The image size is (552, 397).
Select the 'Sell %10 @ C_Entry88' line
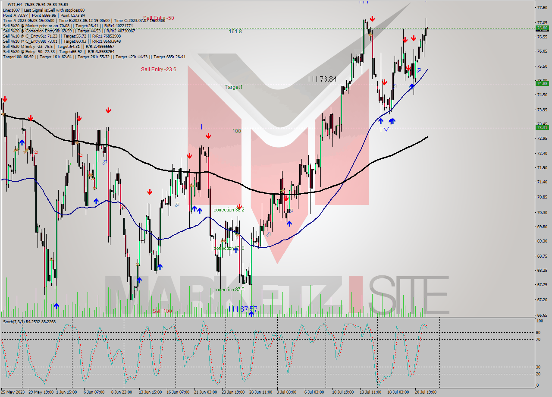pyautogui.click(x=62, y=41)
